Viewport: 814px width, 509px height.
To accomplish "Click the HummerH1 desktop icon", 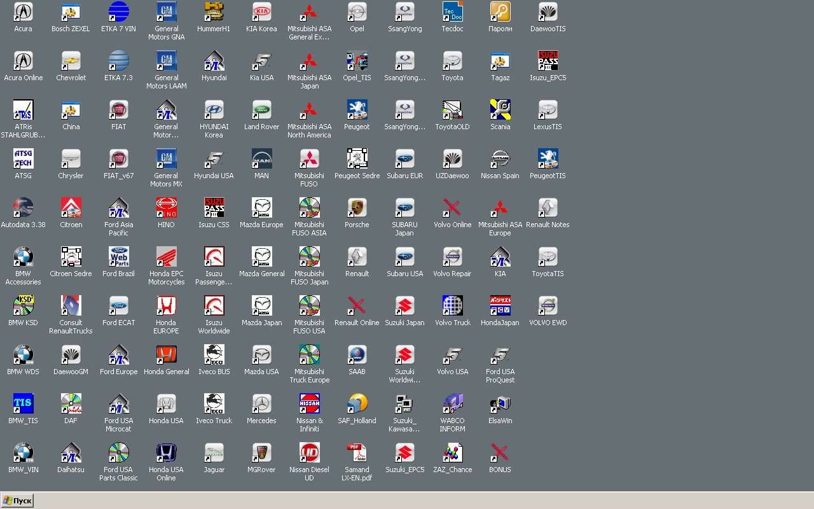I will [214, 11].
